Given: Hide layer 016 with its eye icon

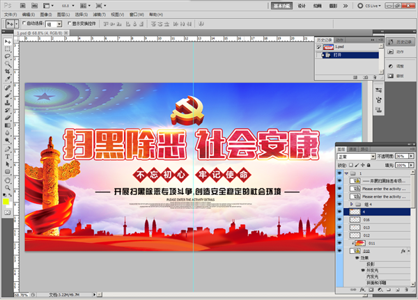Looking at the screenshot, I should (x=339, y=219).
